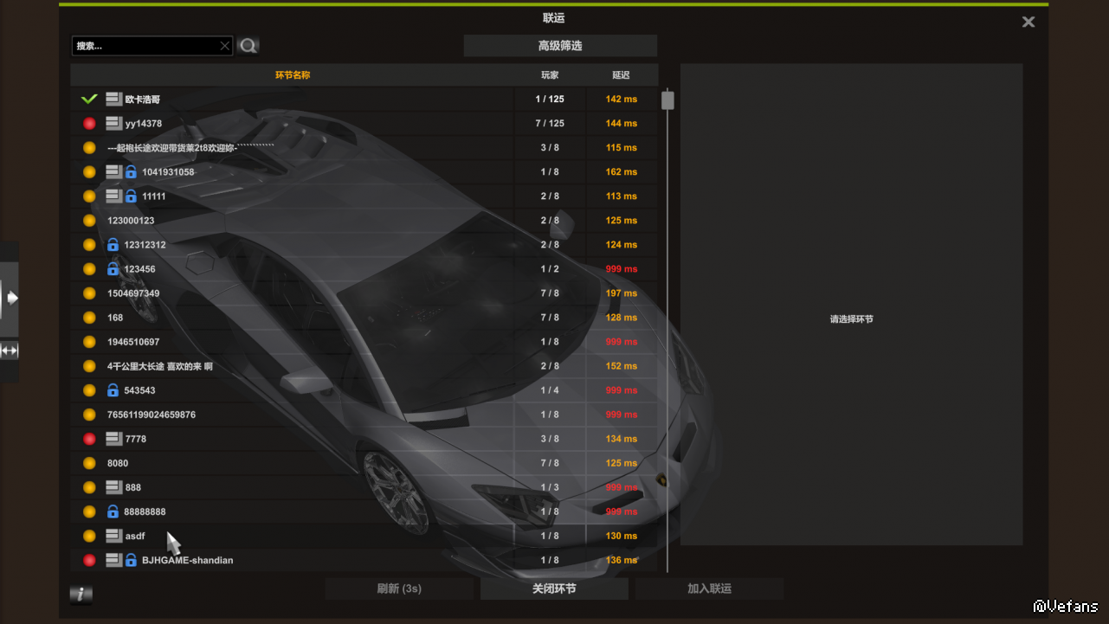Select the session named 123000123
The height and width of the screenshot is (624, 1109).
pos(364,221)
